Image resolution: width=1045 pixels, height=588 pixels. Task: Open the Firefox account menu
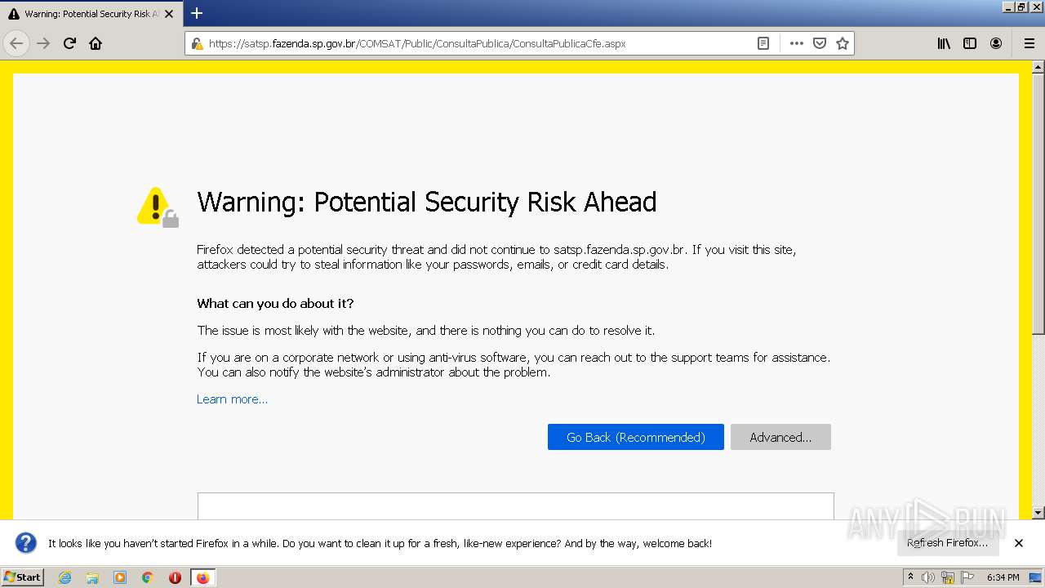tap(996, 43)
